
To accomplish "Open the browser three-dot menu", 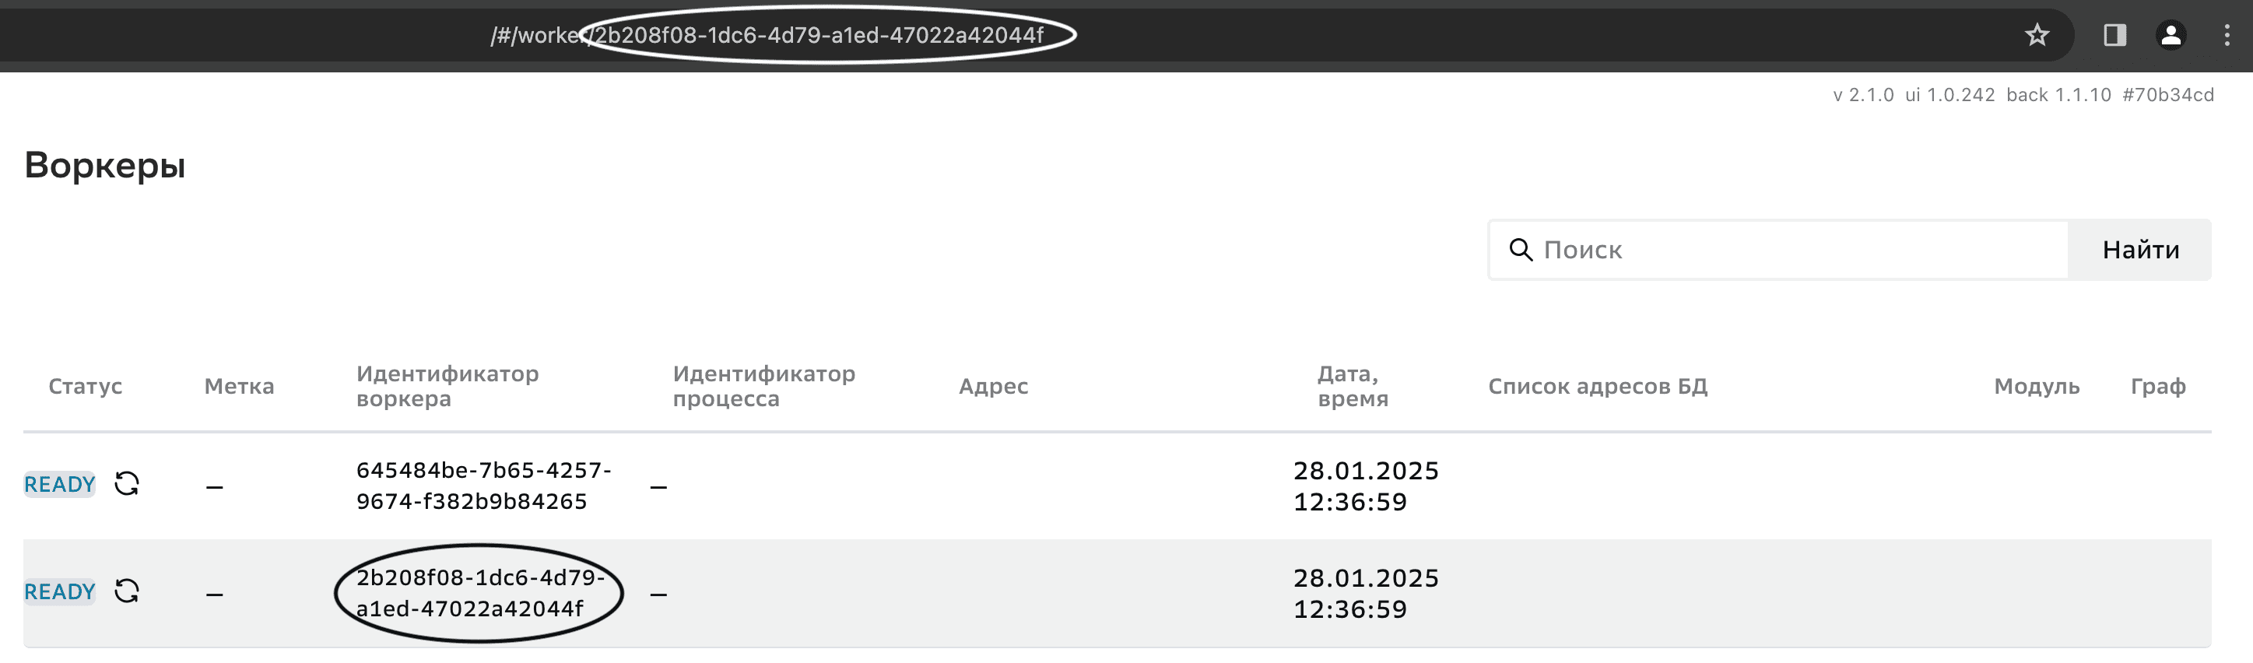I will click(x=2226, y=35).
